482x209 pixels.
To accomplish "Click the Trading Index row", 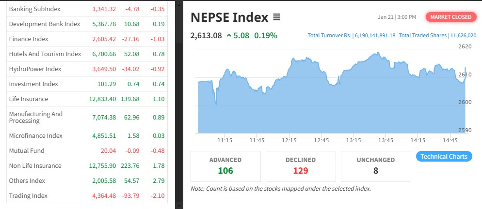I will [28, 195].
